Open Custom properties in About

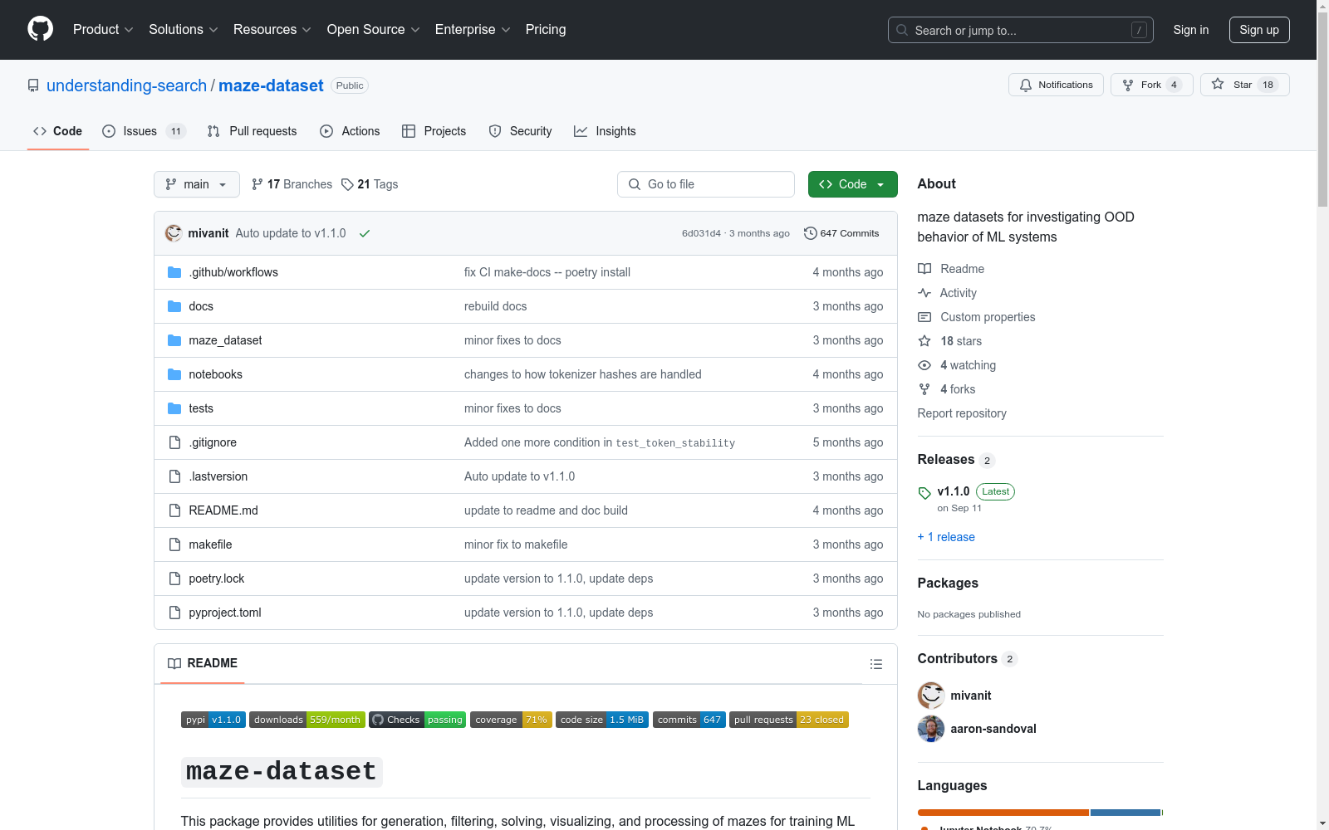pyautogui.click(x=977, y=317)
